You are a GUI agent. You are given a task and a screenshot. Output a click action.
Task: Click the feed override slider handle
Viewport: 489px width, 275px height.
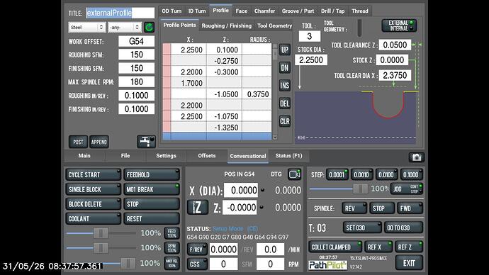click(101, 233)
